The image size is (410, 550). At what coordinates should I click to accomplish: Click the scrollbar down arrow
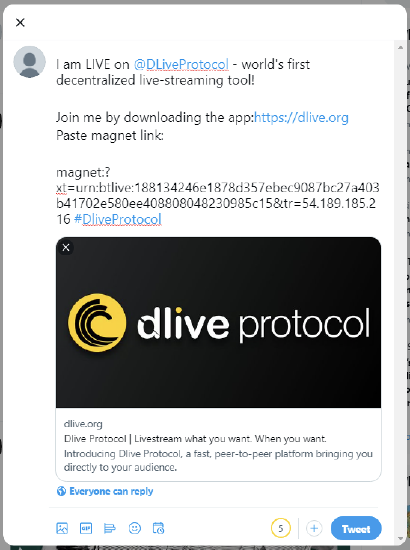pos(401,539)
